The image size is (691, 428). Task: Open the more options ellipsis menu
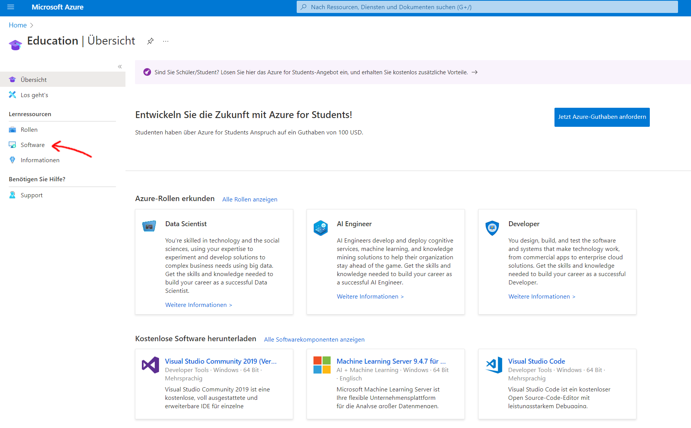[x=166, y=41]
